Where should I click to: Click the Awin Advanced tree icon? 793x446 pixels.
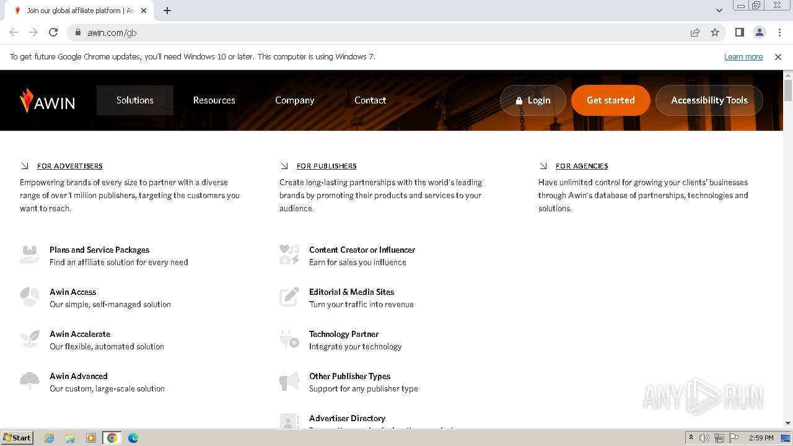pyautogui.click(x=29, y=381)
